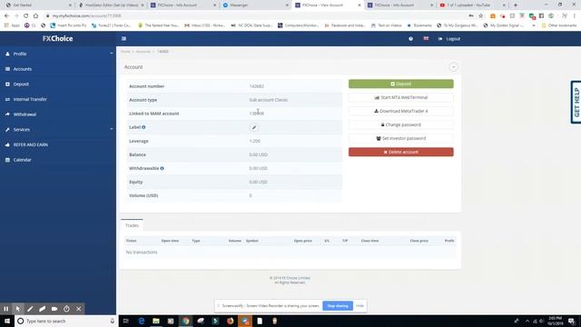Download MetaTrader 4
The width and height of the screenshot is (581, 327).
coord(400,111)
